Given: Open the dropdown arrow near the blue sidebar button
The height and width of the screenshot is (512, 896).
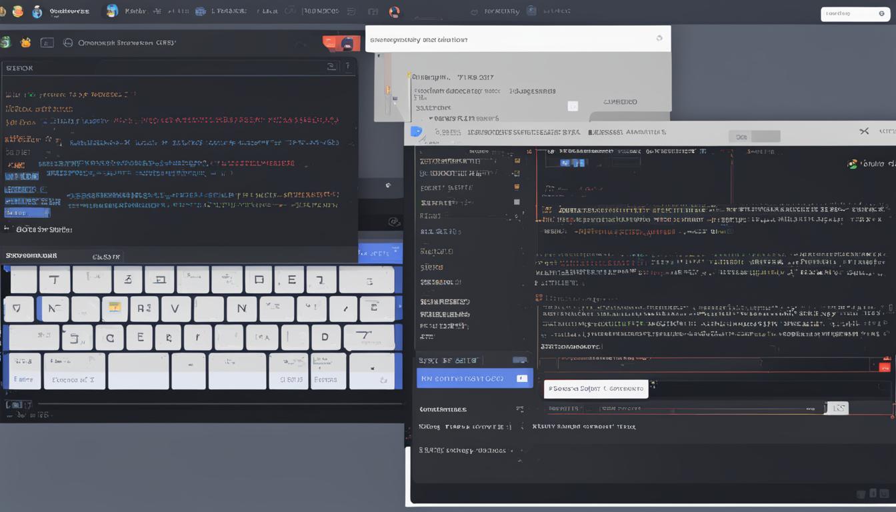Looking at the screenshot, I should 522,378.
